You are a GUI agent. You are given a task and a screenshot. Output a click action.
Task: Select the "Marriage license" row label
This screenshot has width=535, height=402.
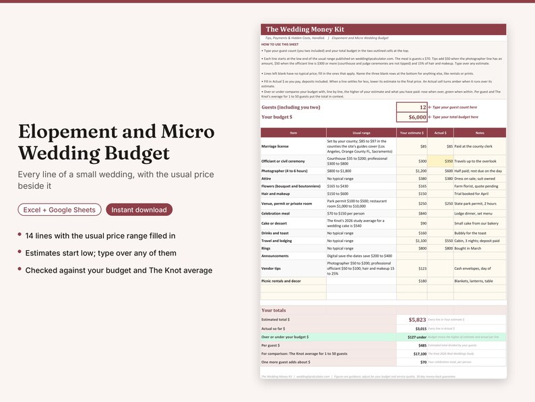coord(275,146)
